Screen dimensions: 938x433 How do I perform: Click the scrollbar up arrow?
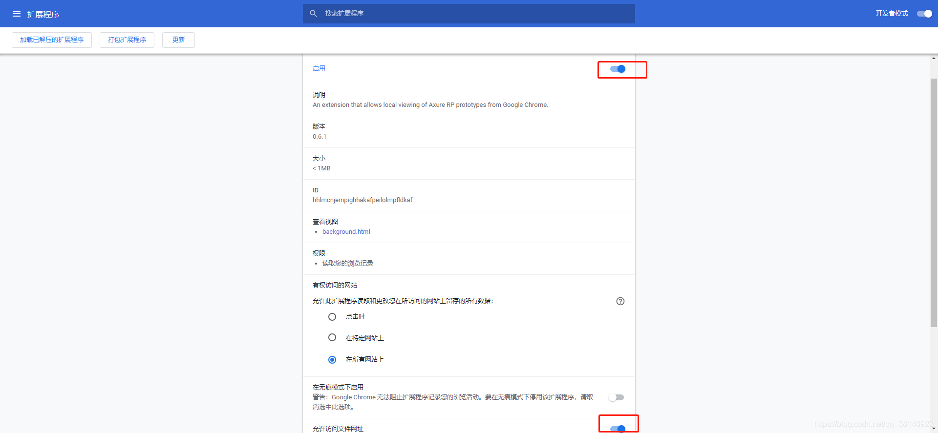click(x=934, y=58)
